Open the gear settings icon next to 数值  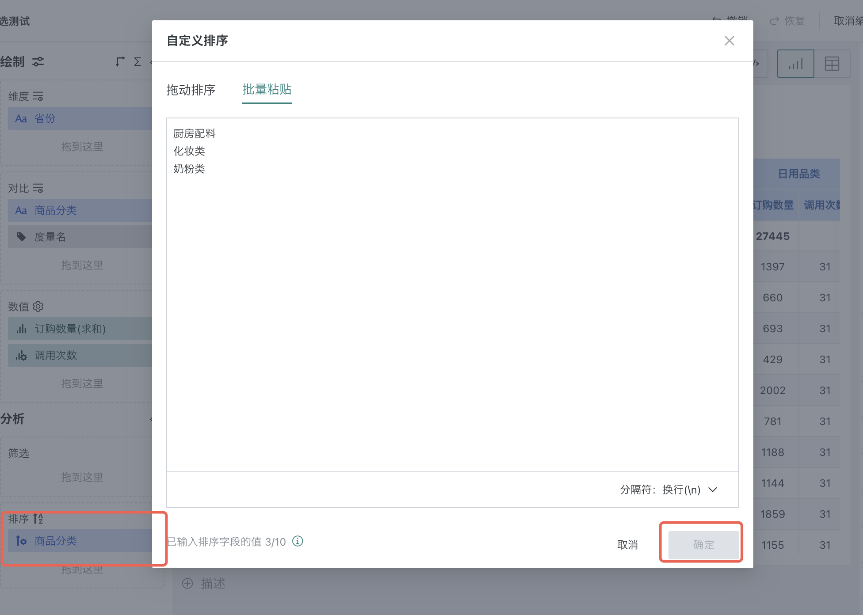[x=38, y=306]
